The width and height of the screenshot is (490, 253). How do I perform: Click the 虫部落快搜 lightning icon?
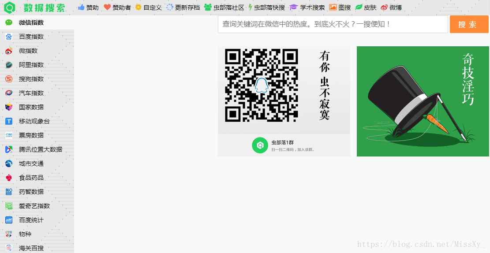[251, 7]
